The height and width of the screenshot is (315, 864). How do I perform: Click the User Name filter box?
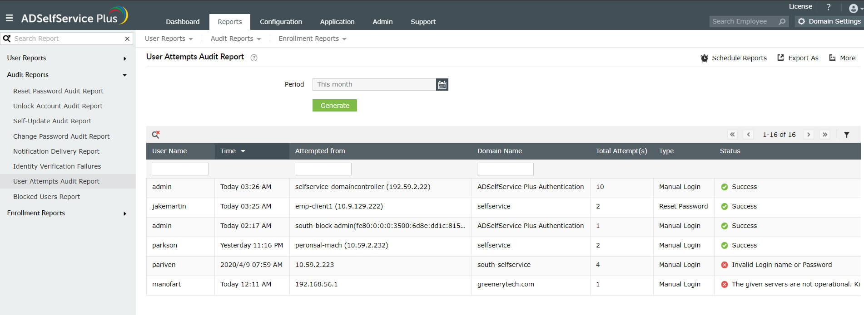(x=180, y=169)
